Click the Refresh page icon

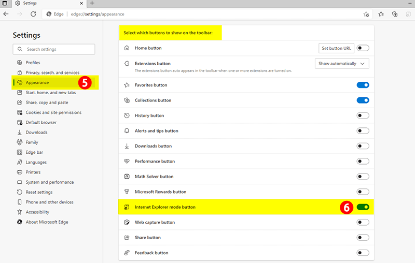(x=33, y=14)
